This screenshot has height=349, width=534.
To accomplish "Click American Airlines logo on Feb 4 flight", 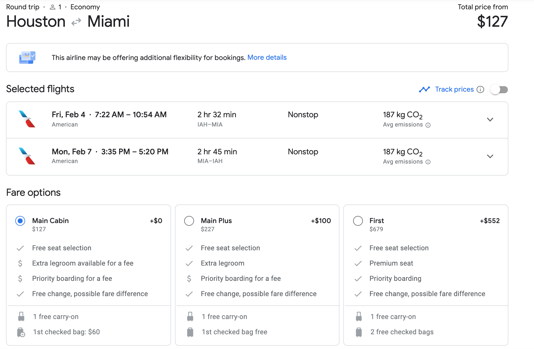I will click(27, 119).
